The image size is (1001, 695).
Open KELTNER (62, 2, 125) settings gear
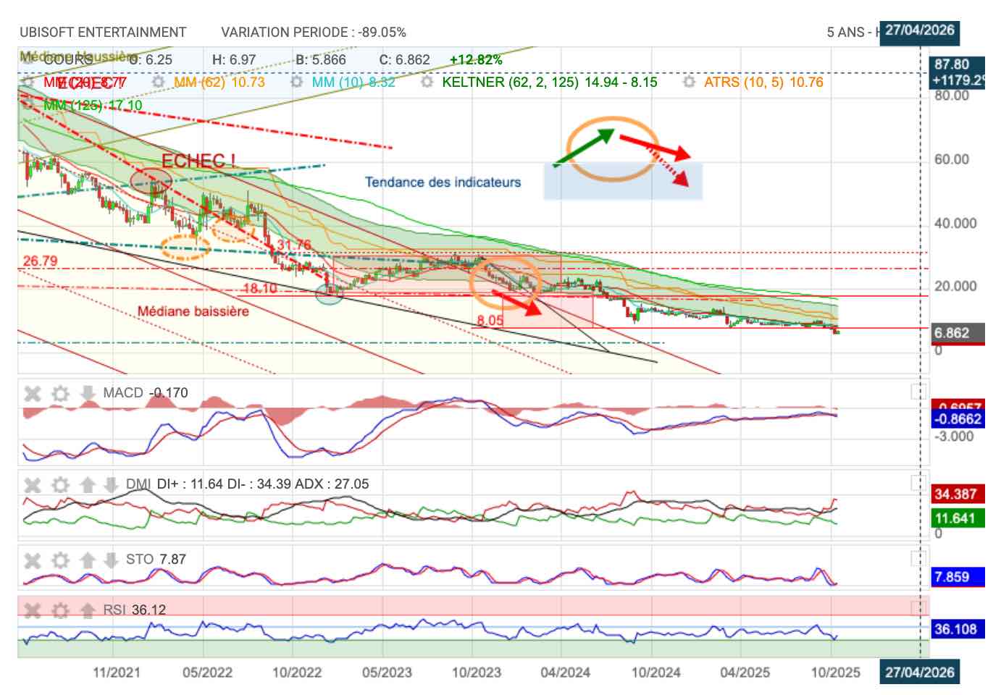(x=427, y=83)
